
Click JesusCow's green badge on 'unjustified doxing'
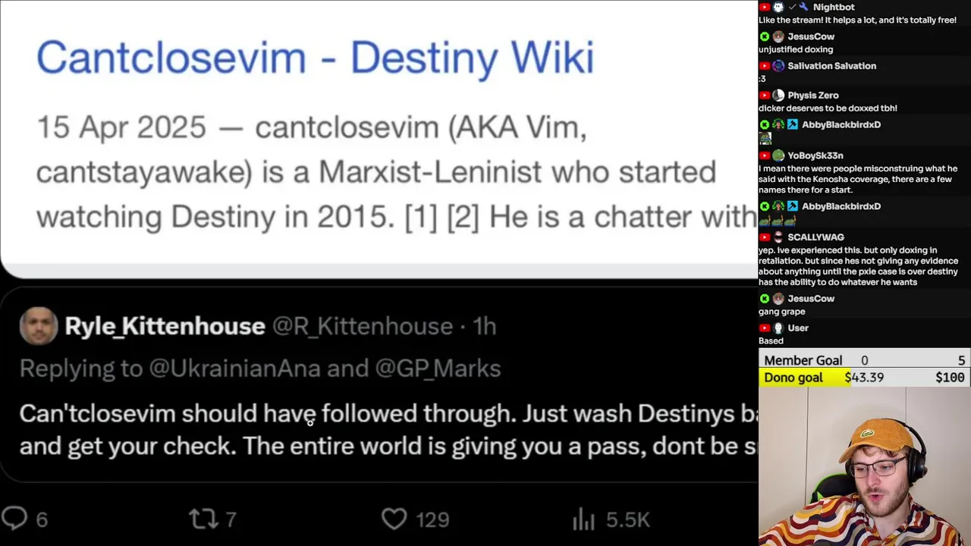click(765, 36)
